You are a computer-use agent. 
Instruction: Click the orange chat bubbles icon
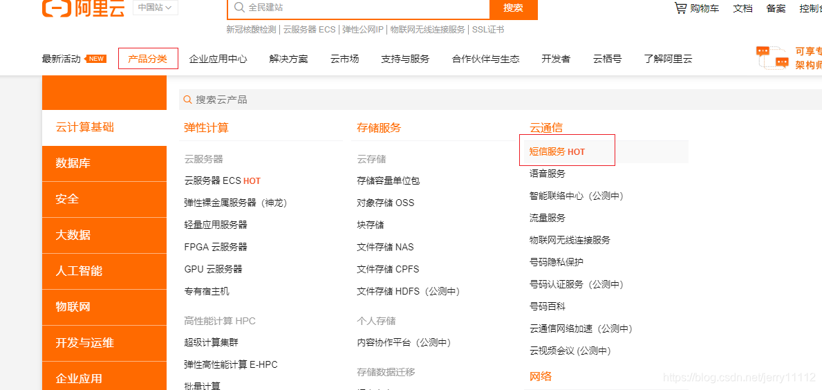[772, 57]
